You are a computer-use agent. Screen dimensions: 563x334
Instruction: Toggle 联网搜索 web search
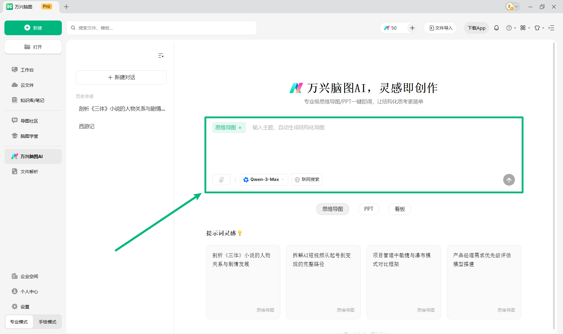coord(307,179)
